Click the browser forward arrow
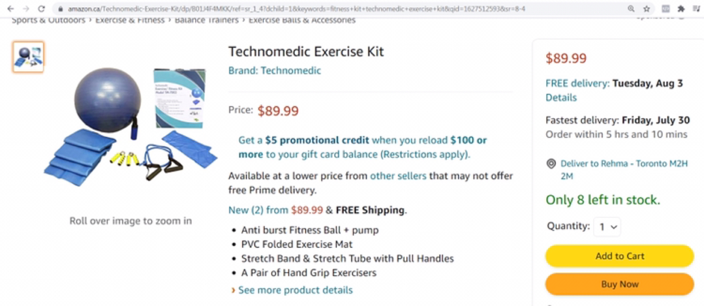 coord(25,8)
